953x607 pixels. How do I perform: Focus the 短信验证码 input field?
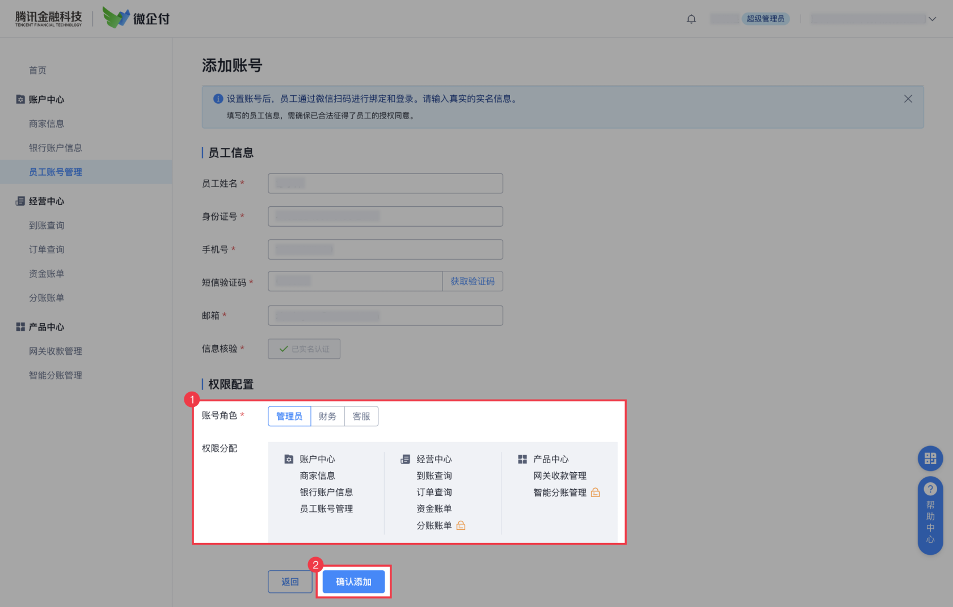pos(355,281)
